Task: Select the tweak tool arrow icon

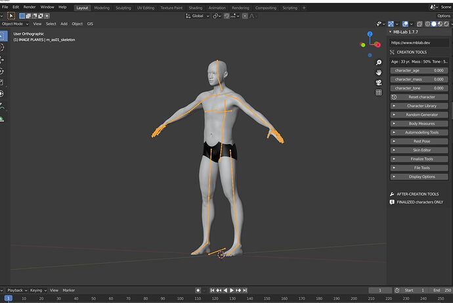Action: click(x=11, y=16)
